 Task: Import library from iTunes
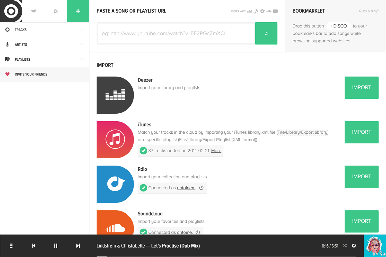pos(362,132)
